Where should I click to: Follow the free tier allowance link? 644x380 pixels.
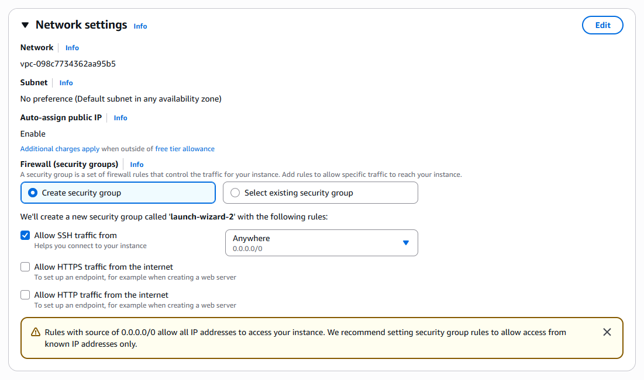[x=185, y=149]
